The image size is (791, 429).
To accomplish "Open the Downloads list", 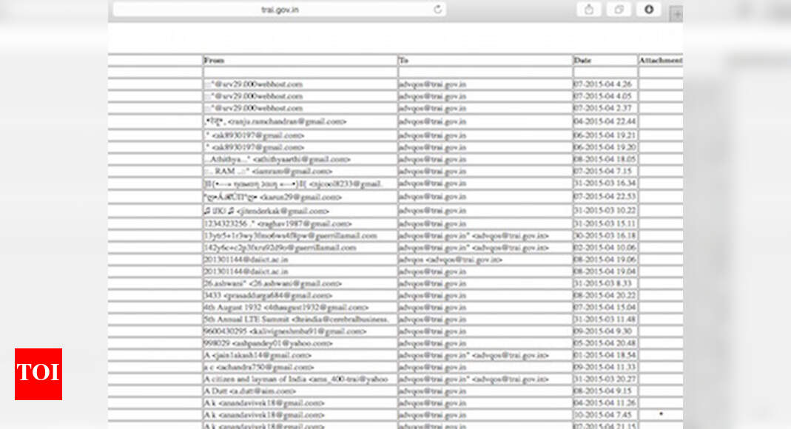I will pos(648,10).
